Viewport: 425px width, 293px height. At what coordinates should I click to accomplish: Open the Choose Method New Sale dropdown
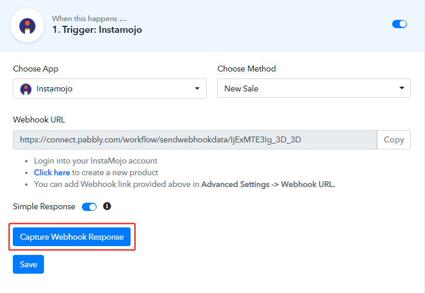tap(314, 88)
